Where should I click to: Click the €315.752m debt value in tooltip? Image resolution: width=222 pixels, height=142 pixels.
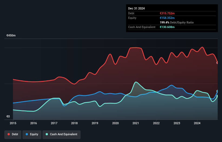[167, 13]
